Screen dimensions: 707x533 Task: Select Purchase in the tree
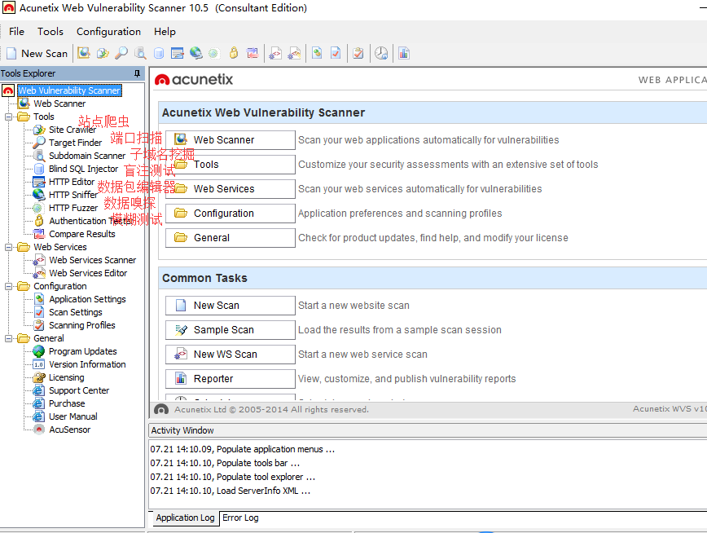point(67,404)
